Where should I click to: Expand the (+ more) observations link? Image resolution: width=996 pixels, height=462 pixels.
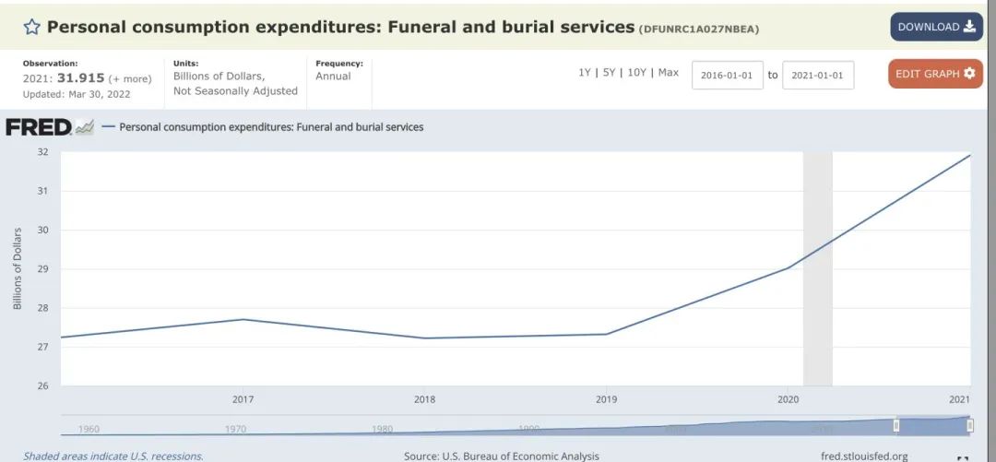(x=130, y=79)
